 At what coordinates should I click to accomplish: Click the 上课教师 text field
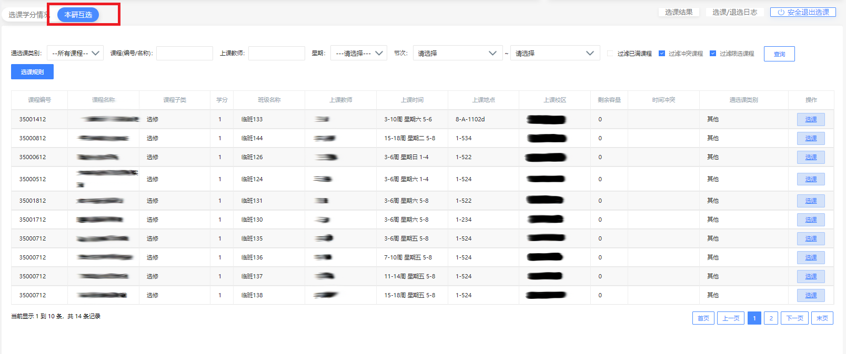(x=277, y=53)
